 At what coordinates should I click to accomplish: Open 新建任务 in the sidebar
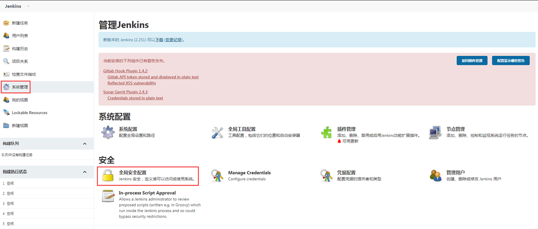click(20, 23)
